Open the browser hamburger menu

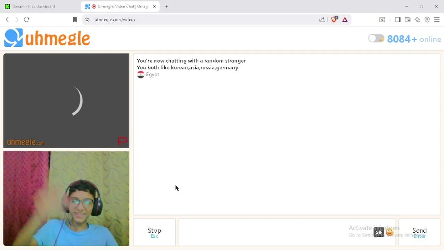(437, 20)
